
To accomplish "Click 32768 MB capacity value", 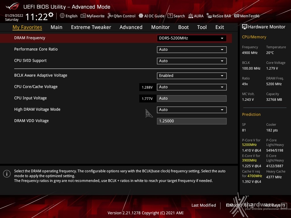I will pyautogui.click(x=274, y=100).
